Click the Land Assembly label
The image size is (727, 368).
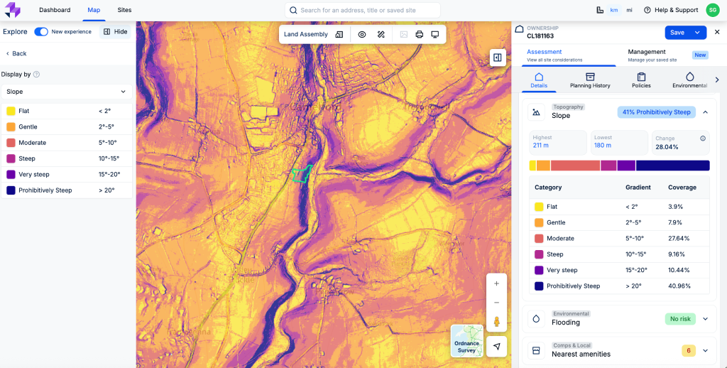click(305, 34)
